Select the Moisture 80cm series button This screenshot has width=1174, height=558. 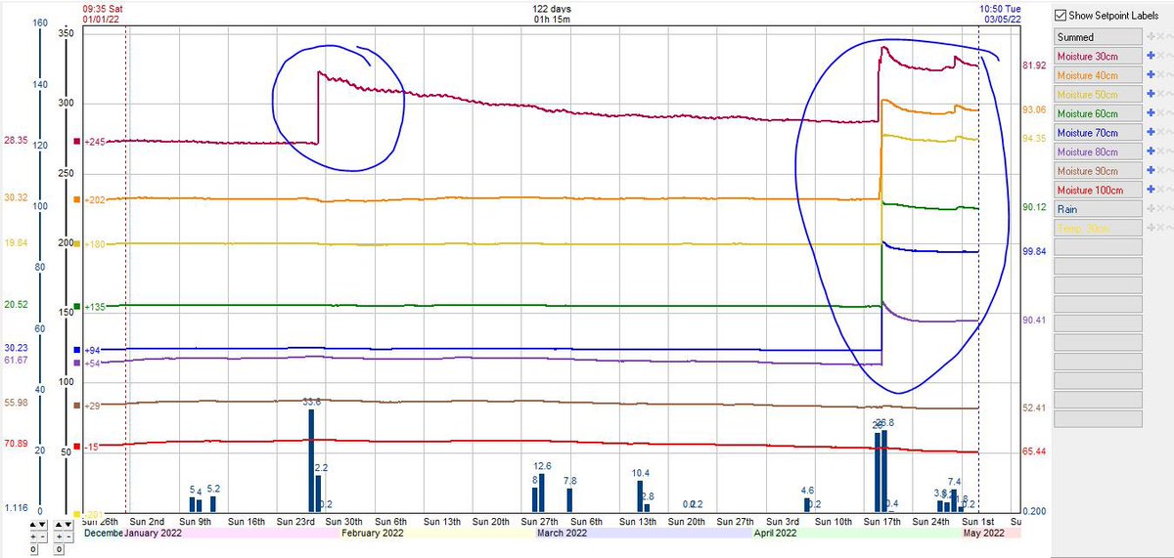[1098, 151]
